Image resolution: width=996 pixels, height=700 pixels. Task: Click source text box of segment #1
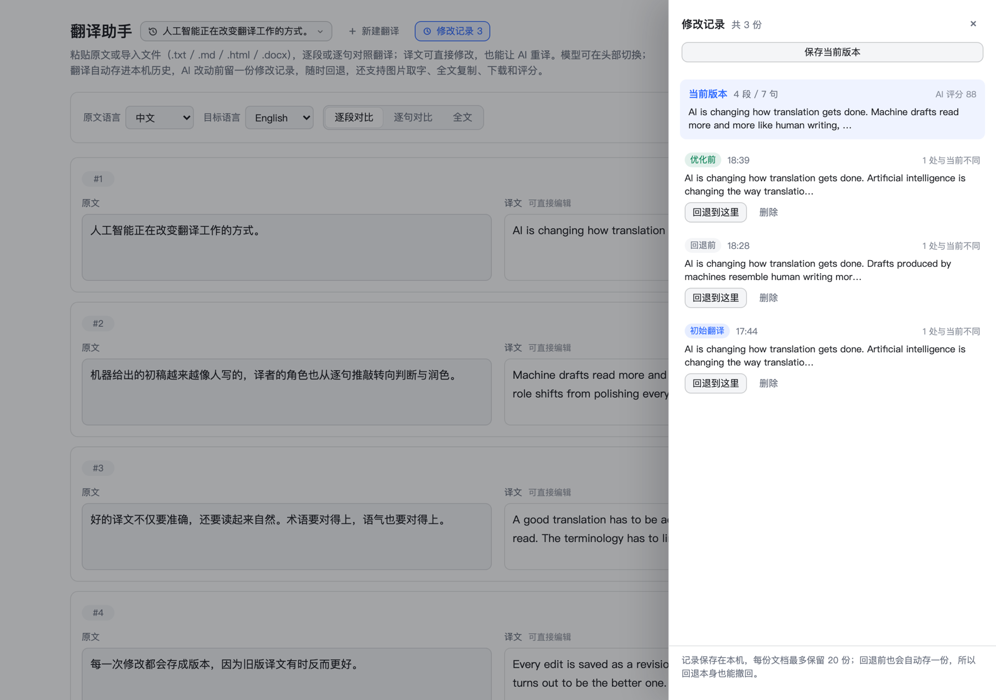[286, 248]
